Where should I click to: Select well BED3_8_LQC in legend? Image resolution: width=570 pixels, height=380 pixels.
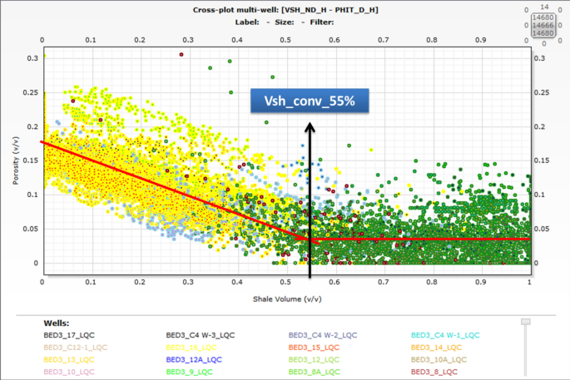[434, 372]
